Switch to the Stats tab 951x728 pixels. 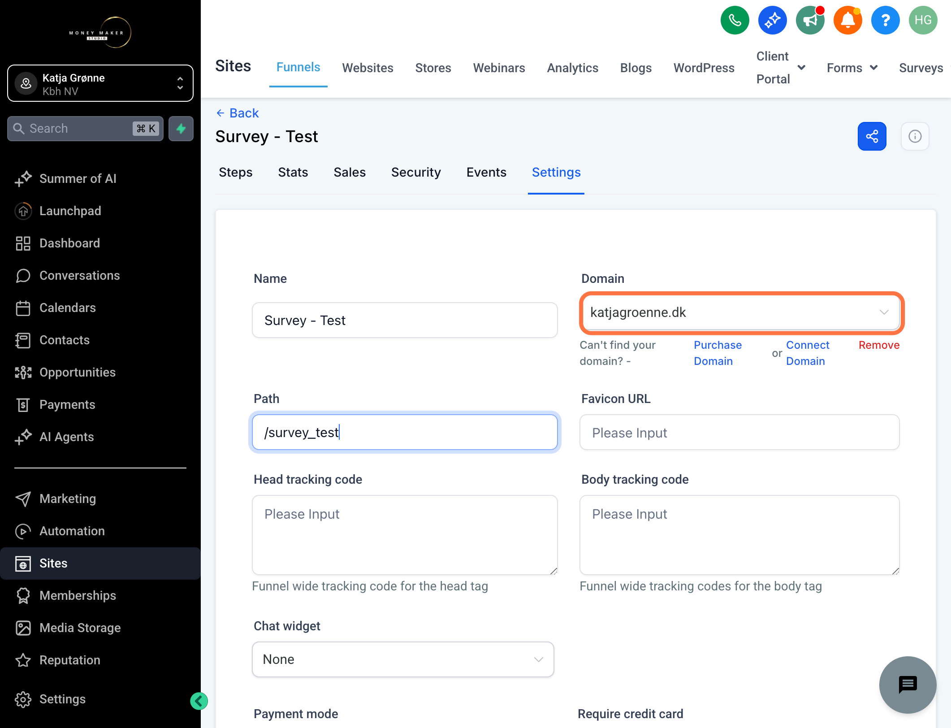pyautogui.click(x=293, y=173)
